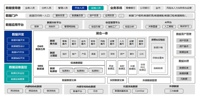This screenshot has width=200, height=100.
Task: Select the 元数据 gray box
Action: click(x=184, y=79)
